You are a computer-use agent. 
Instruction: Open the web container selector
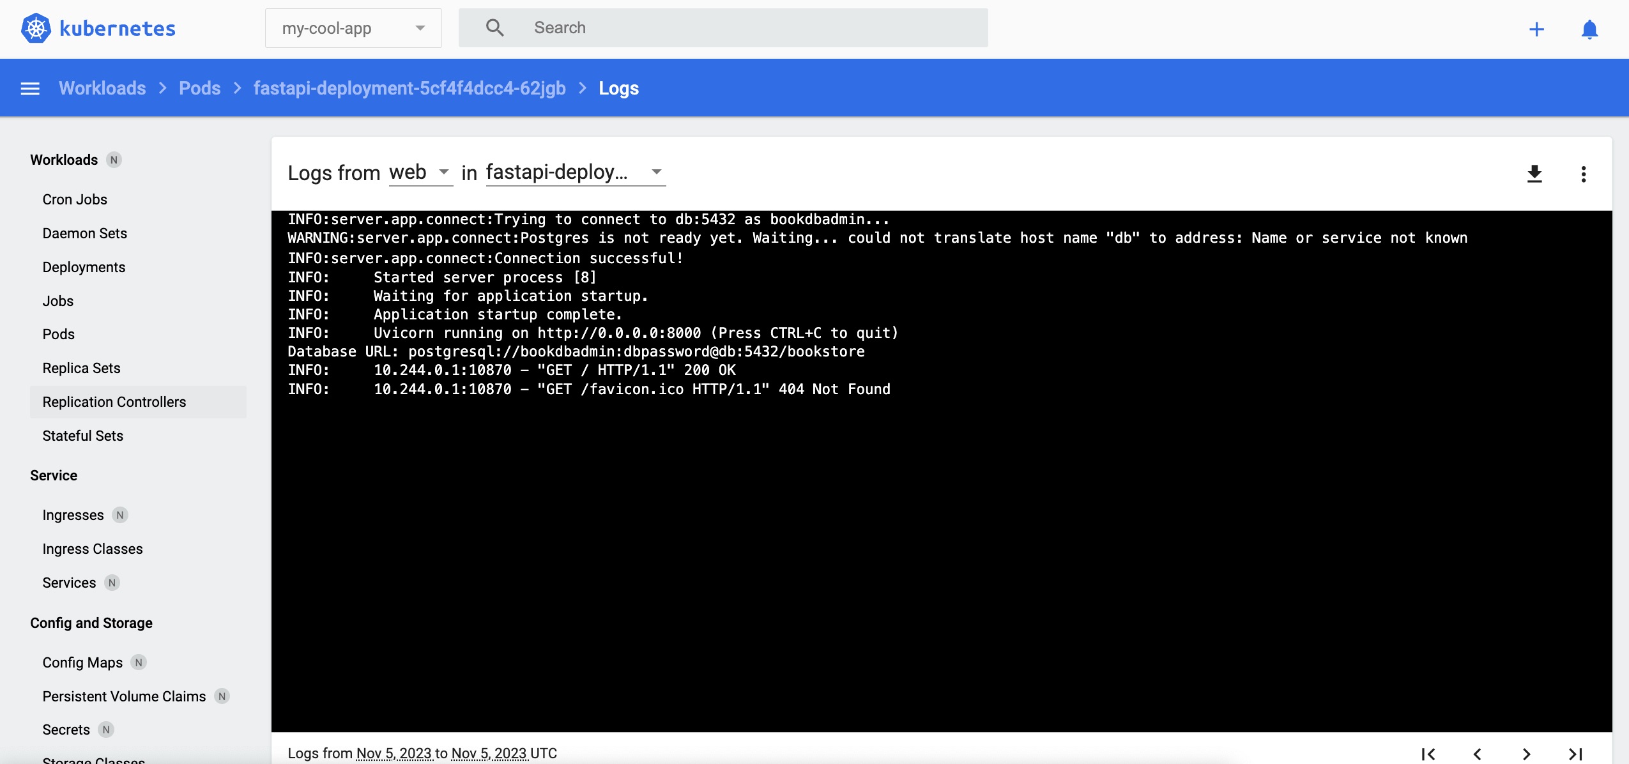point(420,172)
